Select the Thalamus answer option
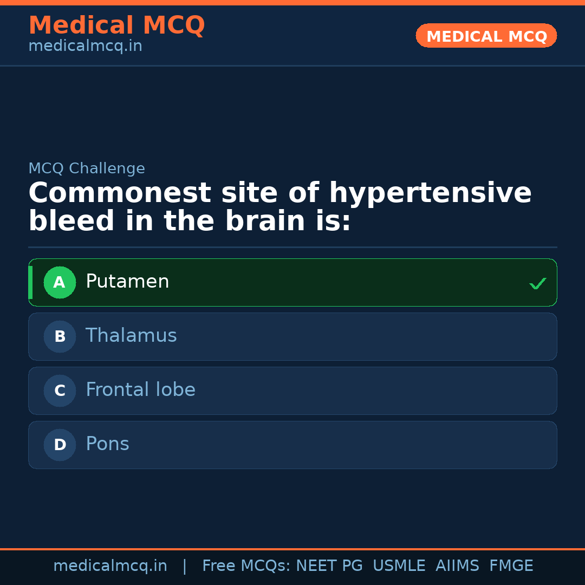The image size is (585, 585). pos(292,336)
